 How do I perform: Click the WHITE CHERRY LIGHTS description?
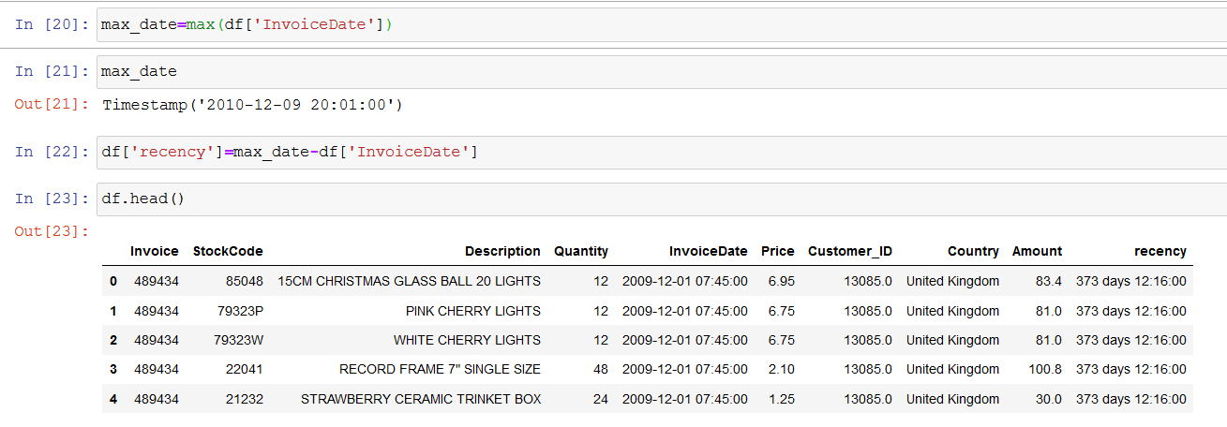tap(467, 340)
